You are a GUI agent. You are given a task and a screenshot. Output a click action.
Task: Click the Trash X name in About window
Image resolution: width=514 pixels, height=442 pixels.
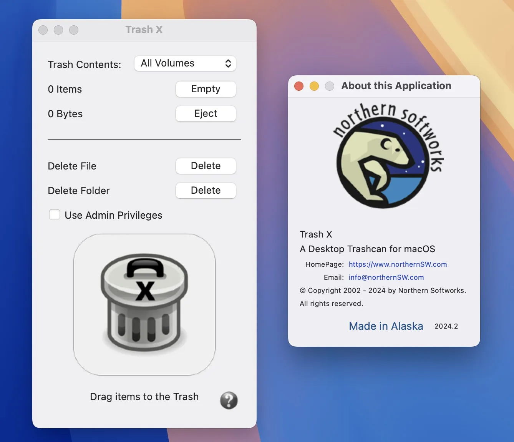point(316,234)
